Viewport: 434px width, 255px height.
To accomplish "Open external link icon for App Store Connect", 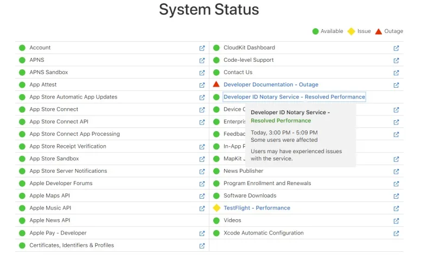I will click(202, 109).
